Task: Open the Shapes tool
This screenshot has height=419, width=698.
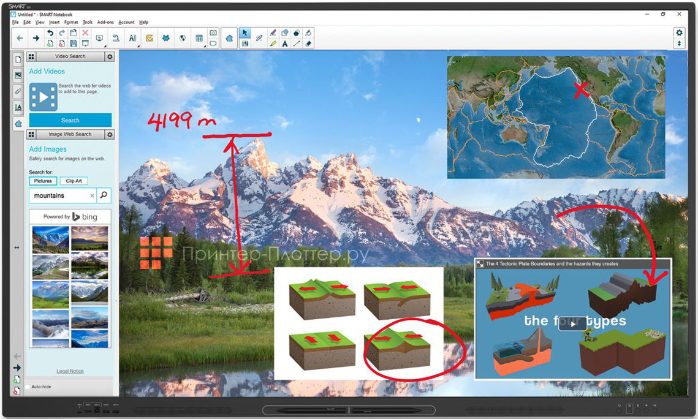Action: pyautogui.click(x=286, y=32)
